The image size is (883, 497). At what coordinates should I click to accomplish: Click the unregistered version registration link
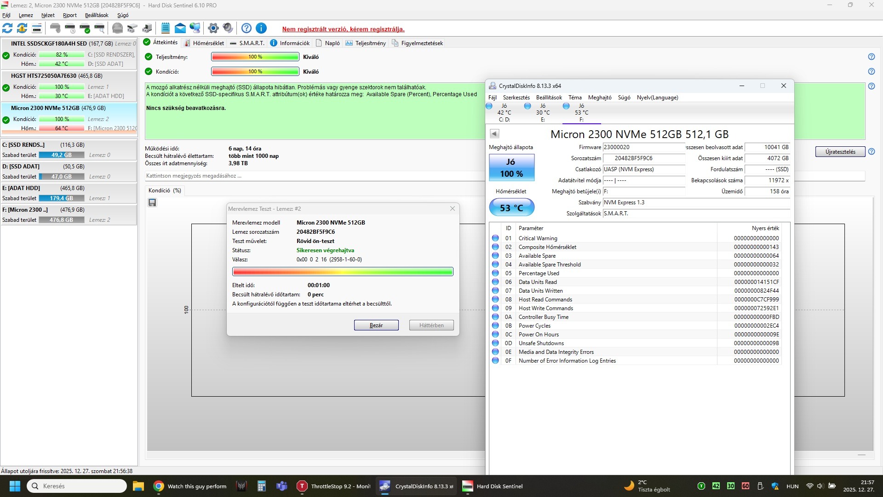(x=343, y=29)
